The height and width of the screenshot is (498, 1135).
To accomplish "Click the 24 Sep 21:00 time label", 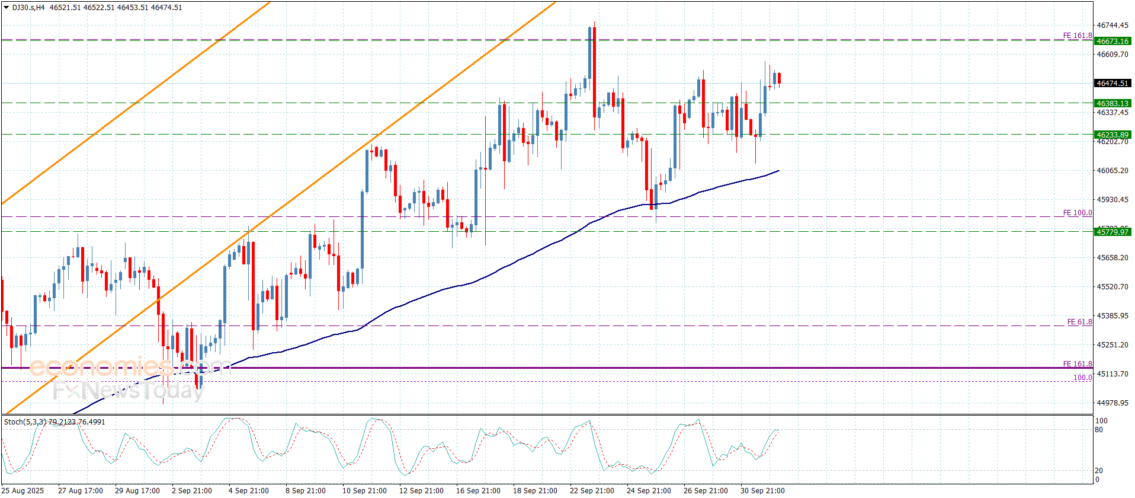I will [649, 491].
